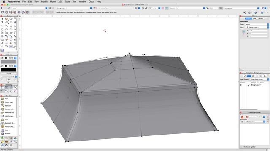Open the Custom View dropdown
Screen dimensions: 270x151
pos(187,8)
